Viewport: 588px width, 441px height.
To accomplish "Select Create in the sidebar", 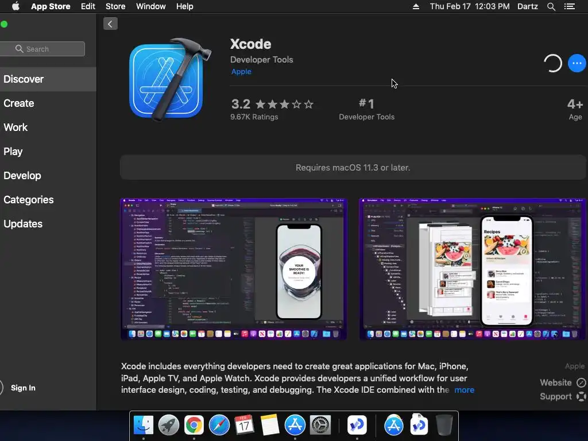I will click(48, 103).
